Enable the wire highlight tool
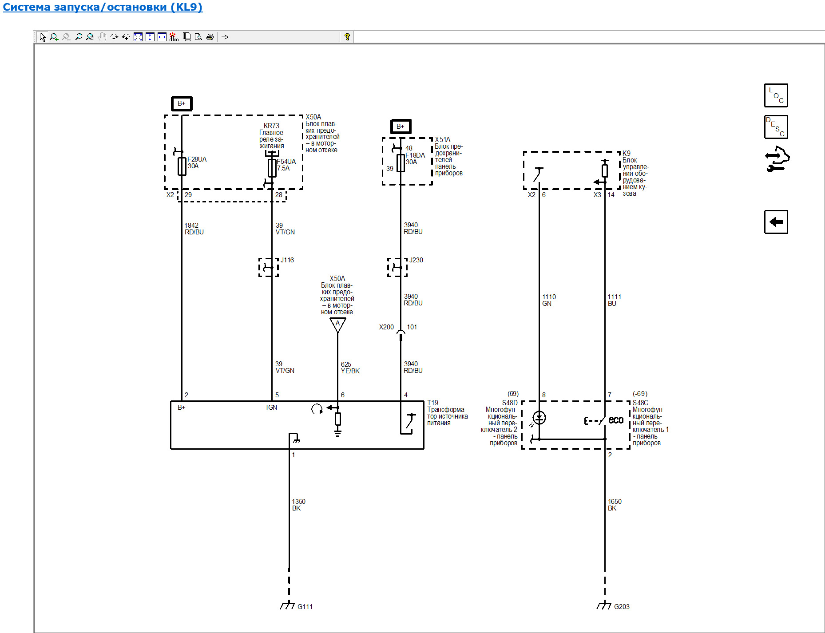 click(174, 37)
